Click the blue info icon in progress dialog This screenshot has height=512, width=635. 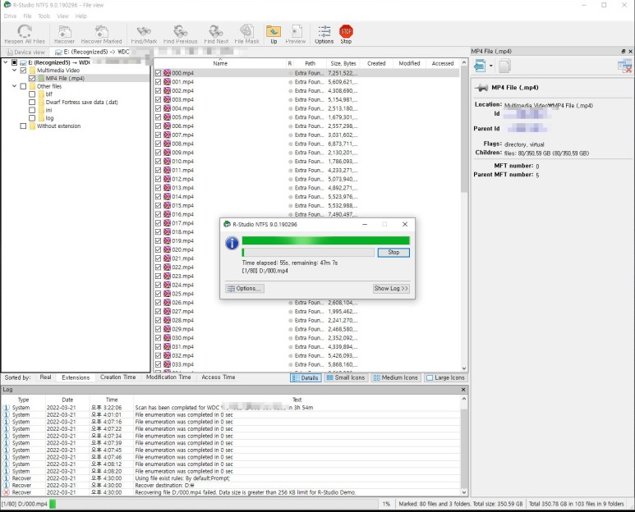232,243
